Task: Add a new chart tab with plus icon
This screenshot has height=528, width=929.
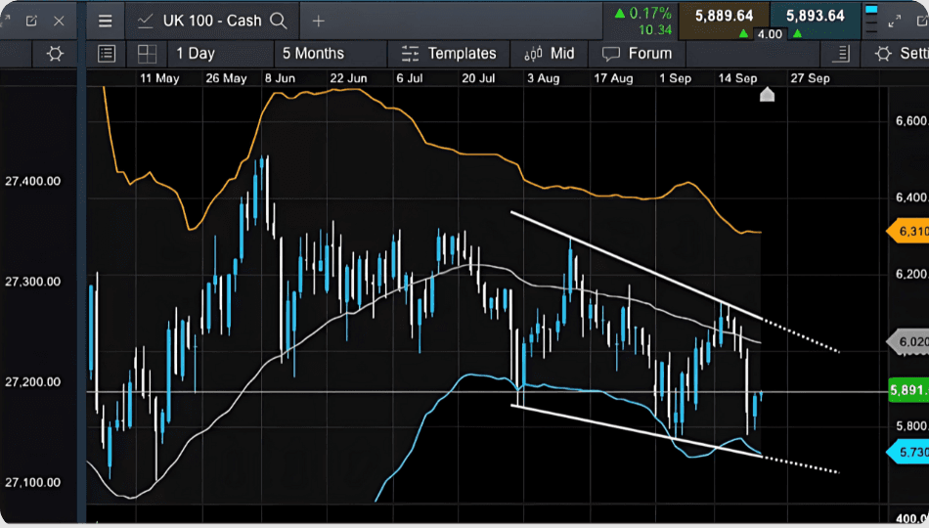Action: click(318, 21)
